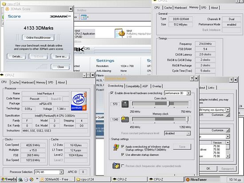Screen dimensions: 244x183
Task: Switch to the Memory tab in front CPU-Z window
Action: [41, 82]
